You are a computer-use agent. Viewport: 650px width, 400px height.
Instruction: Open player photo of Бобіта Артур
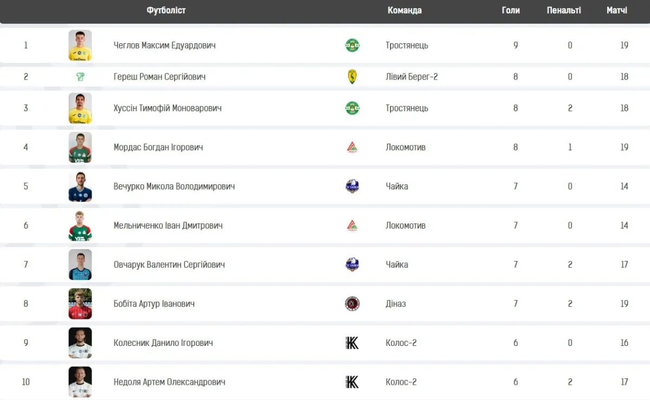coord(80,304)
